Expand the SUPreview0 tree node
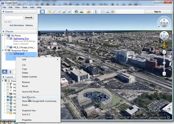The width and height of the screenshot is (174, 124). pyautogui.click(x=5, y=54)
